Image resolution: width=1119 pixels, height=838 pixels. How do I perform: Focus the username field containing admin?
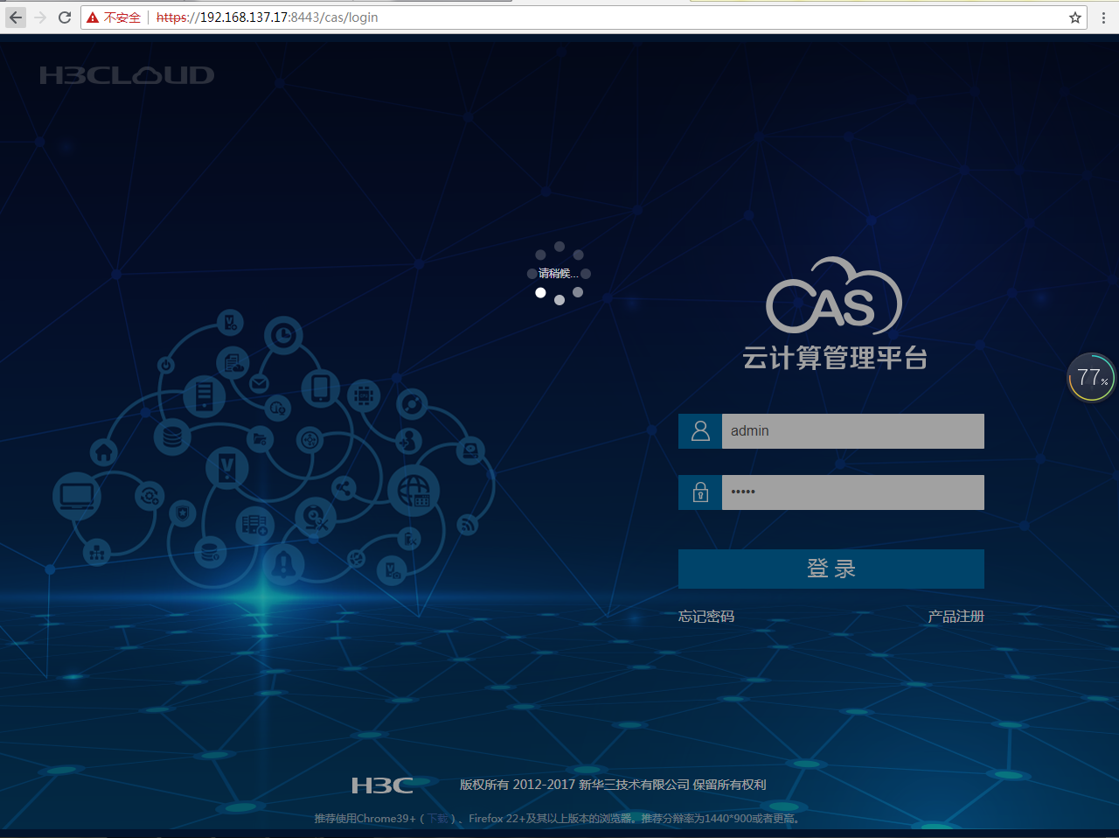click(x=853, y=431)
